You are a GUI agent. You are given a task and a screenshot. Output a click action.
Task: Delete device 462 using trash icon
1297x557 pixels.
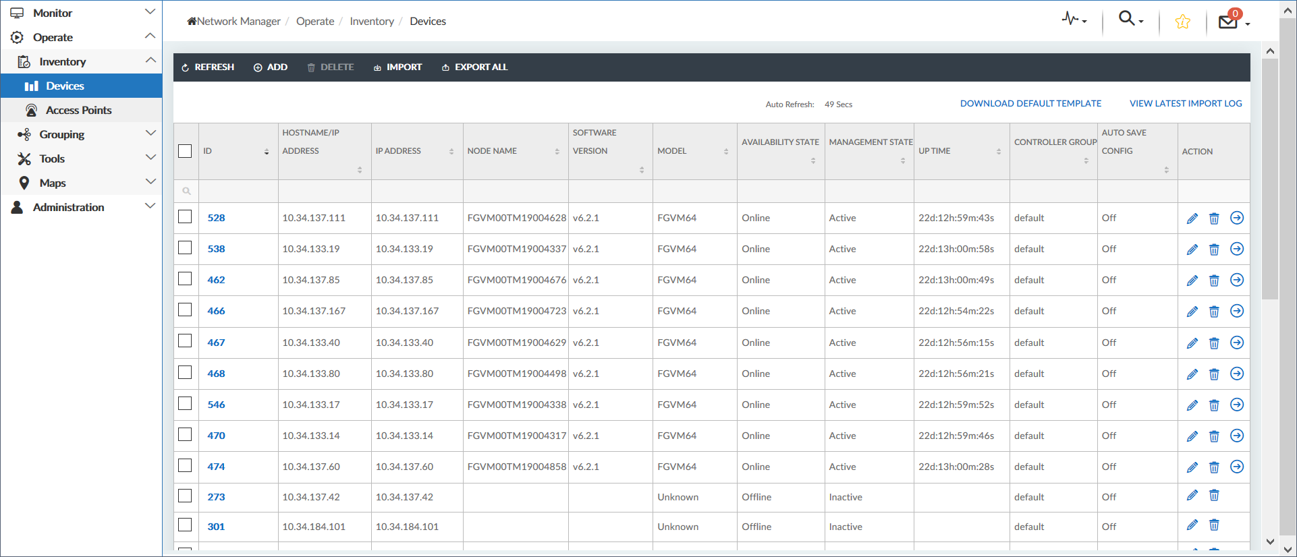(1214, 281)
